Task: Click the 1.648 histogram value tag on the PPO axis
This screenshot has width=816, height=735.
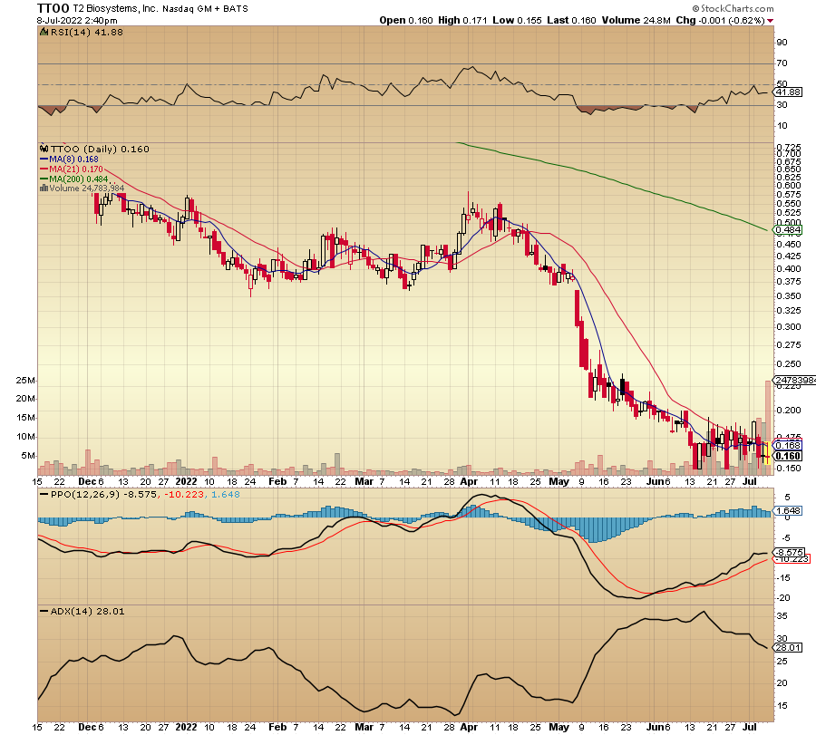Action: (788, 511)
